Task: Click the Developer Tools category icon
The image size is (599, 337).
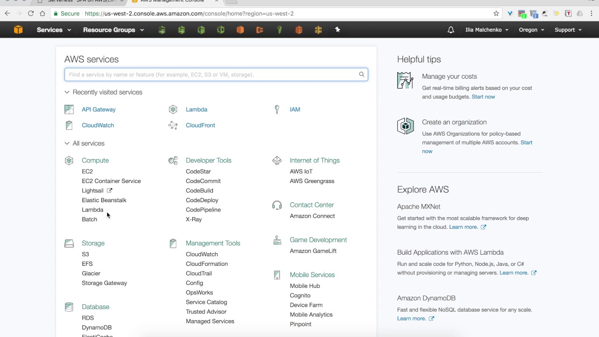Action: pyautogui.click(x=173, y=161)
